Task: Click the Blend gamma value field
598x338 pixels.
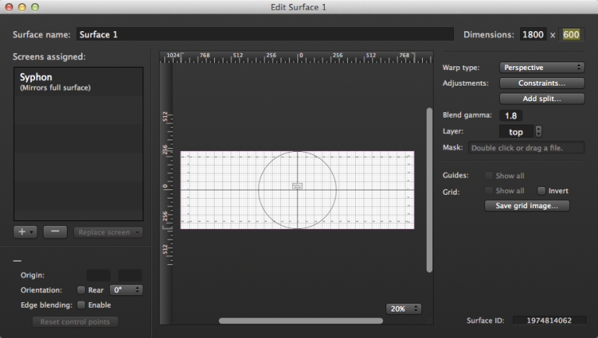Action: (512, 115)
